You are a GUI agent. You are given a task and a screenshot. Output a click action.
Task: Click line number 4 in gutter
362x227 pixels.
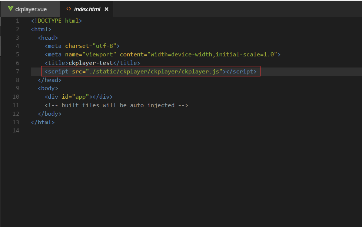[17, 46]
